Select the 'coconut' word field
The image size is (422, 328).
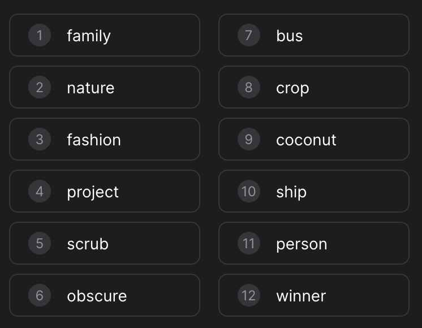[x=314, y=139]
